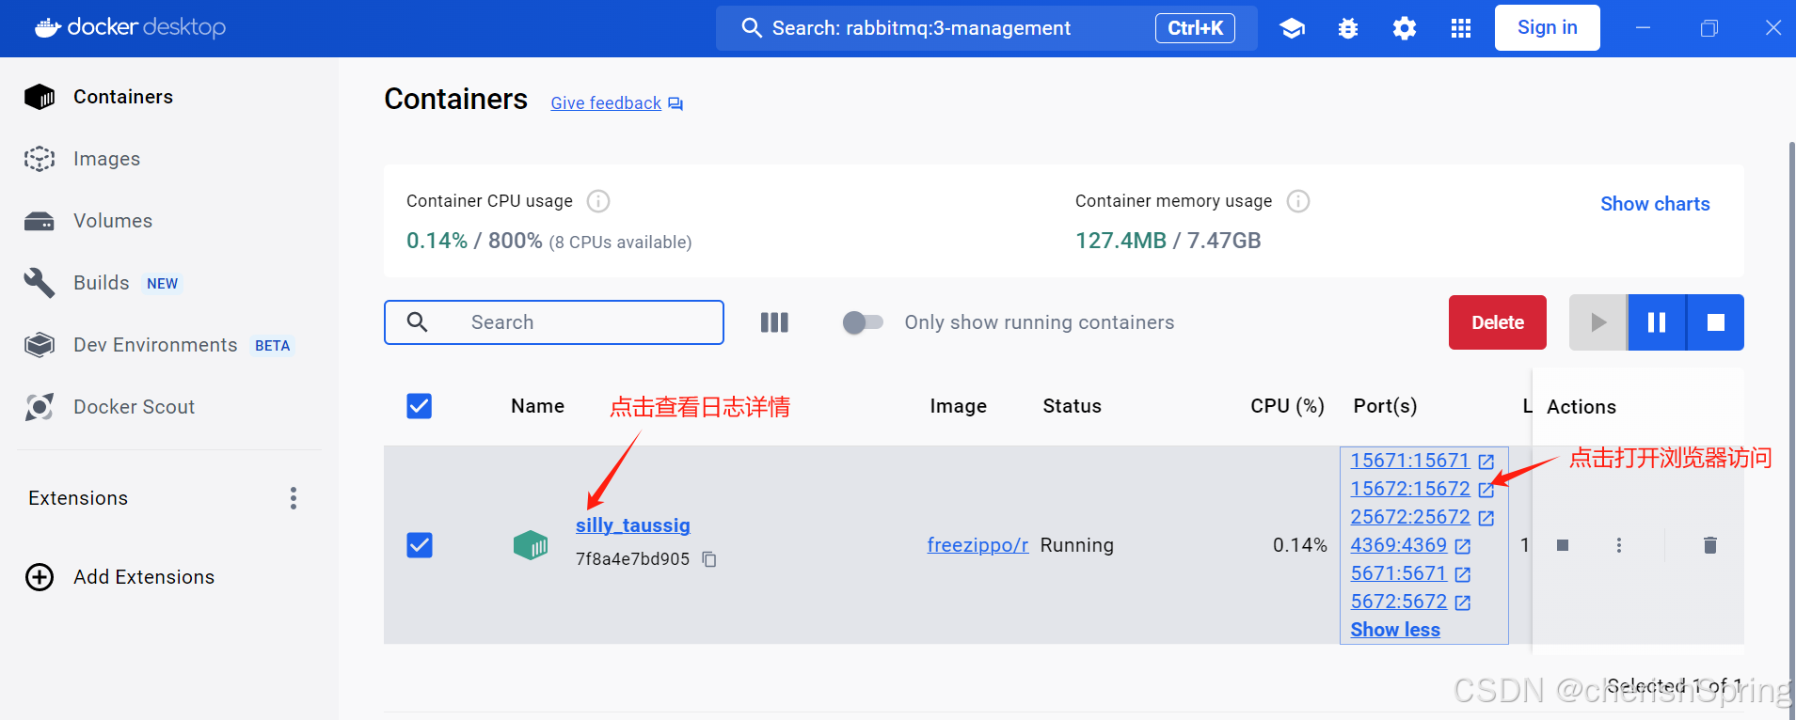1796x720 pixels.
Task: Show CPU usage info icon
Action: [598, 201]
